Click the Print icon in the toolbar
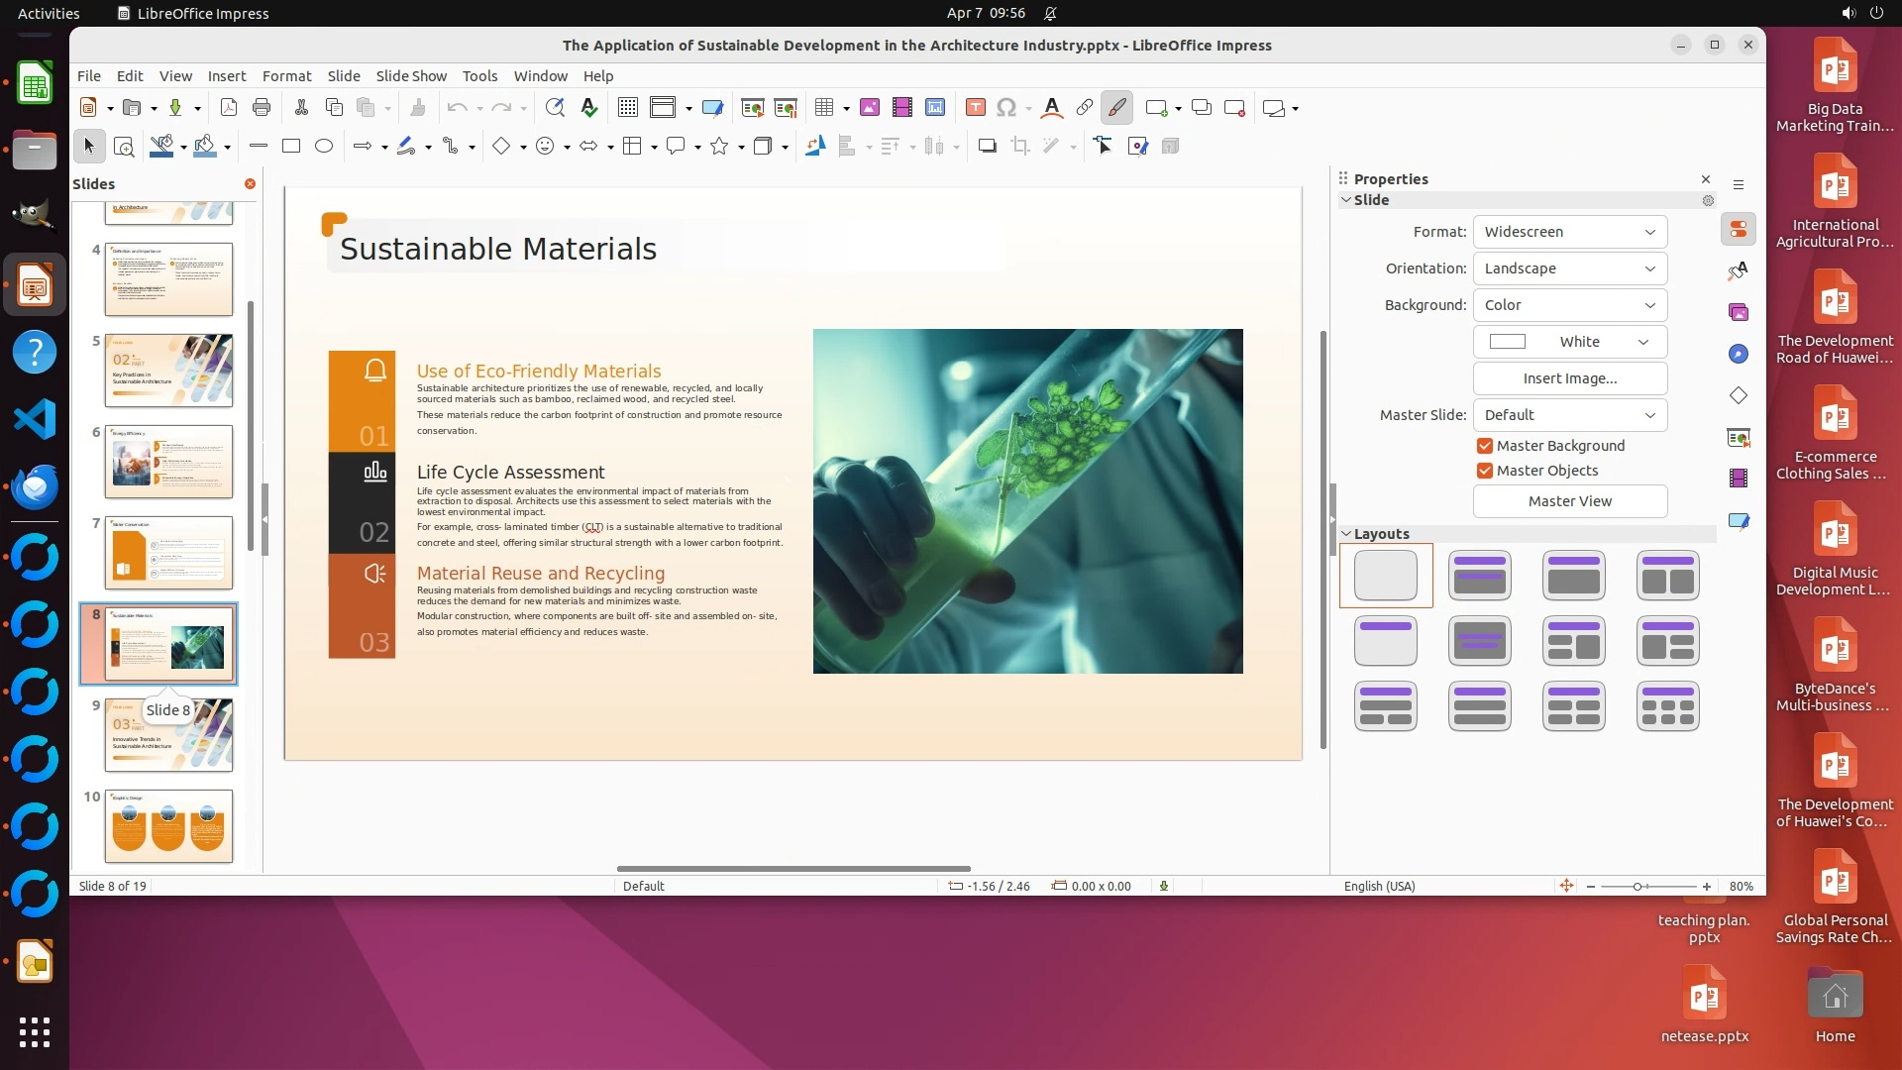This screenshot has width=1902, height=1070. tap(262, 108)
